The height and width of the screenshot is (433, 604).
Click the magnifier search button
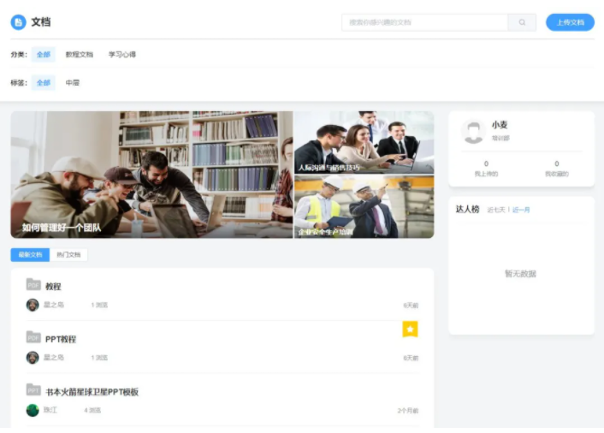pyautogui.click(x=522, y=22)
